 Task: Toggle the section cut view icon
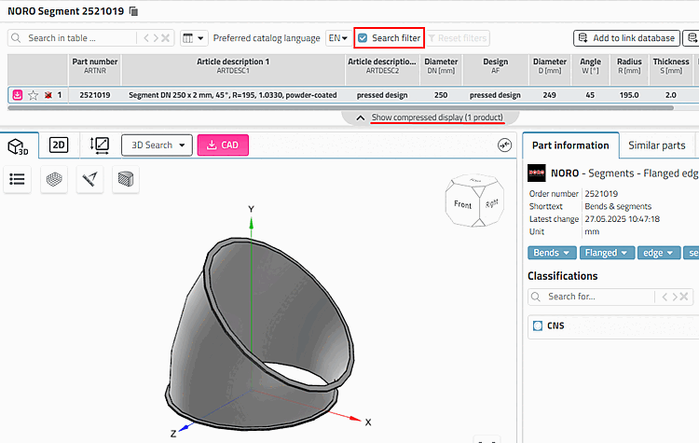pyautogui.click(x=126, y=179)
